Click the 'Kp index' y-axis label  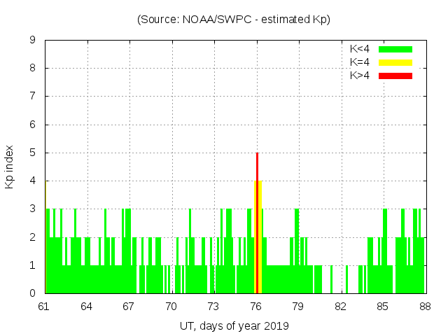point(10,167)
